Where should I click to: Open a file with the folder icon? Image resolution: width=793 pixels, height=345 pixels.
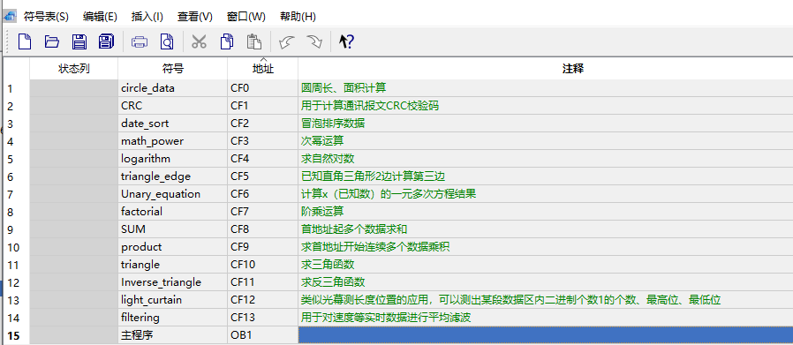tap(51, 41)
